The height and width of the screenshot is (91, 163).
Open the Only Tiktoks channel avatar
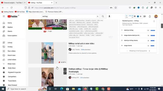pyautogui.click(x=70, y=50)
